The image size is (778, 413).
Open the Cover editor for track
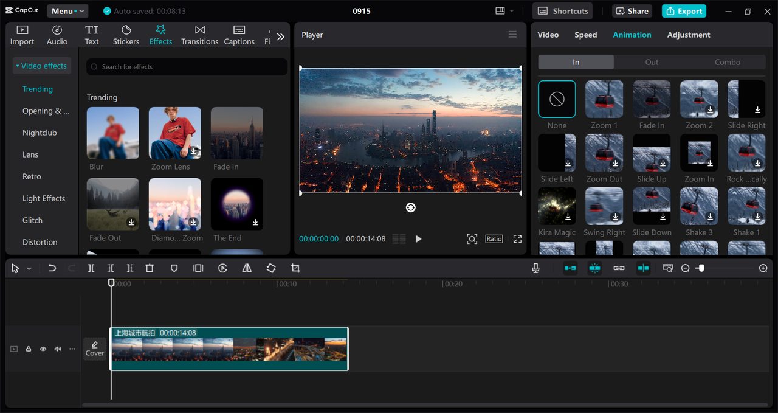point(95,349)
